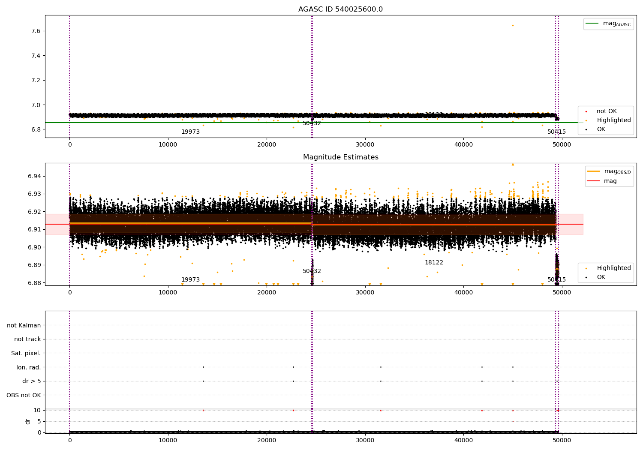The height and width of the screenshot is (450, 643).
Task: Click the 0 x-tick of the bottom plot
Action: [70, 441]
